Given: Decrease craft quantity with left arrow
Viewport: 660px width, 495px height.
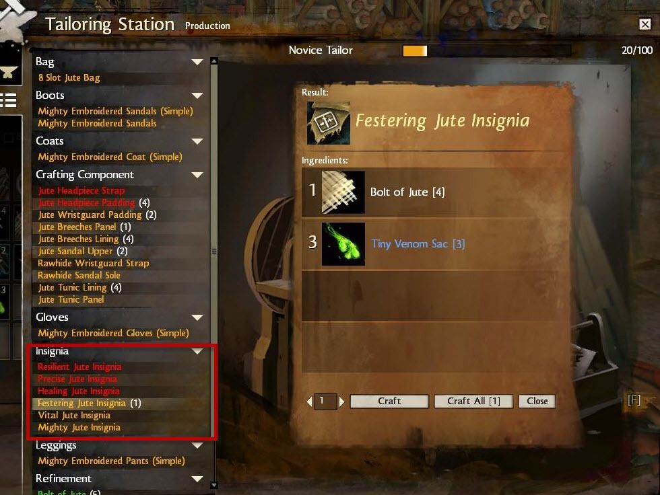Looking at the screenshot, I should [309, 402].
